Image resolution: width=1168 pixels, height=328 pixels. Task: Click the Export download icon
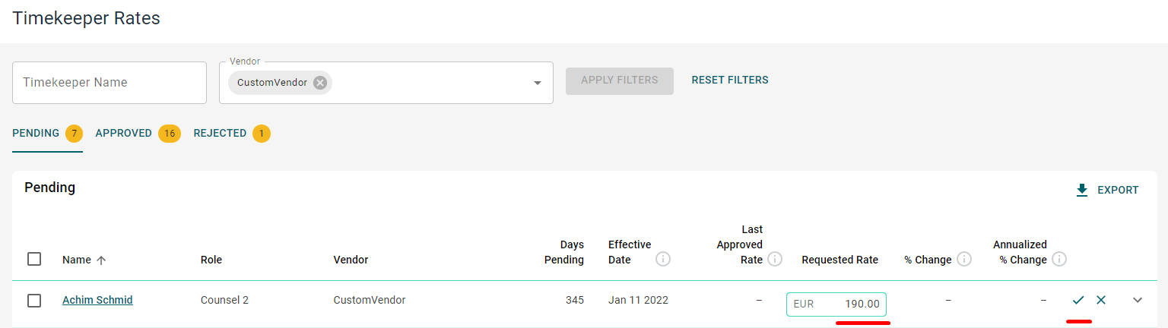1082,191
